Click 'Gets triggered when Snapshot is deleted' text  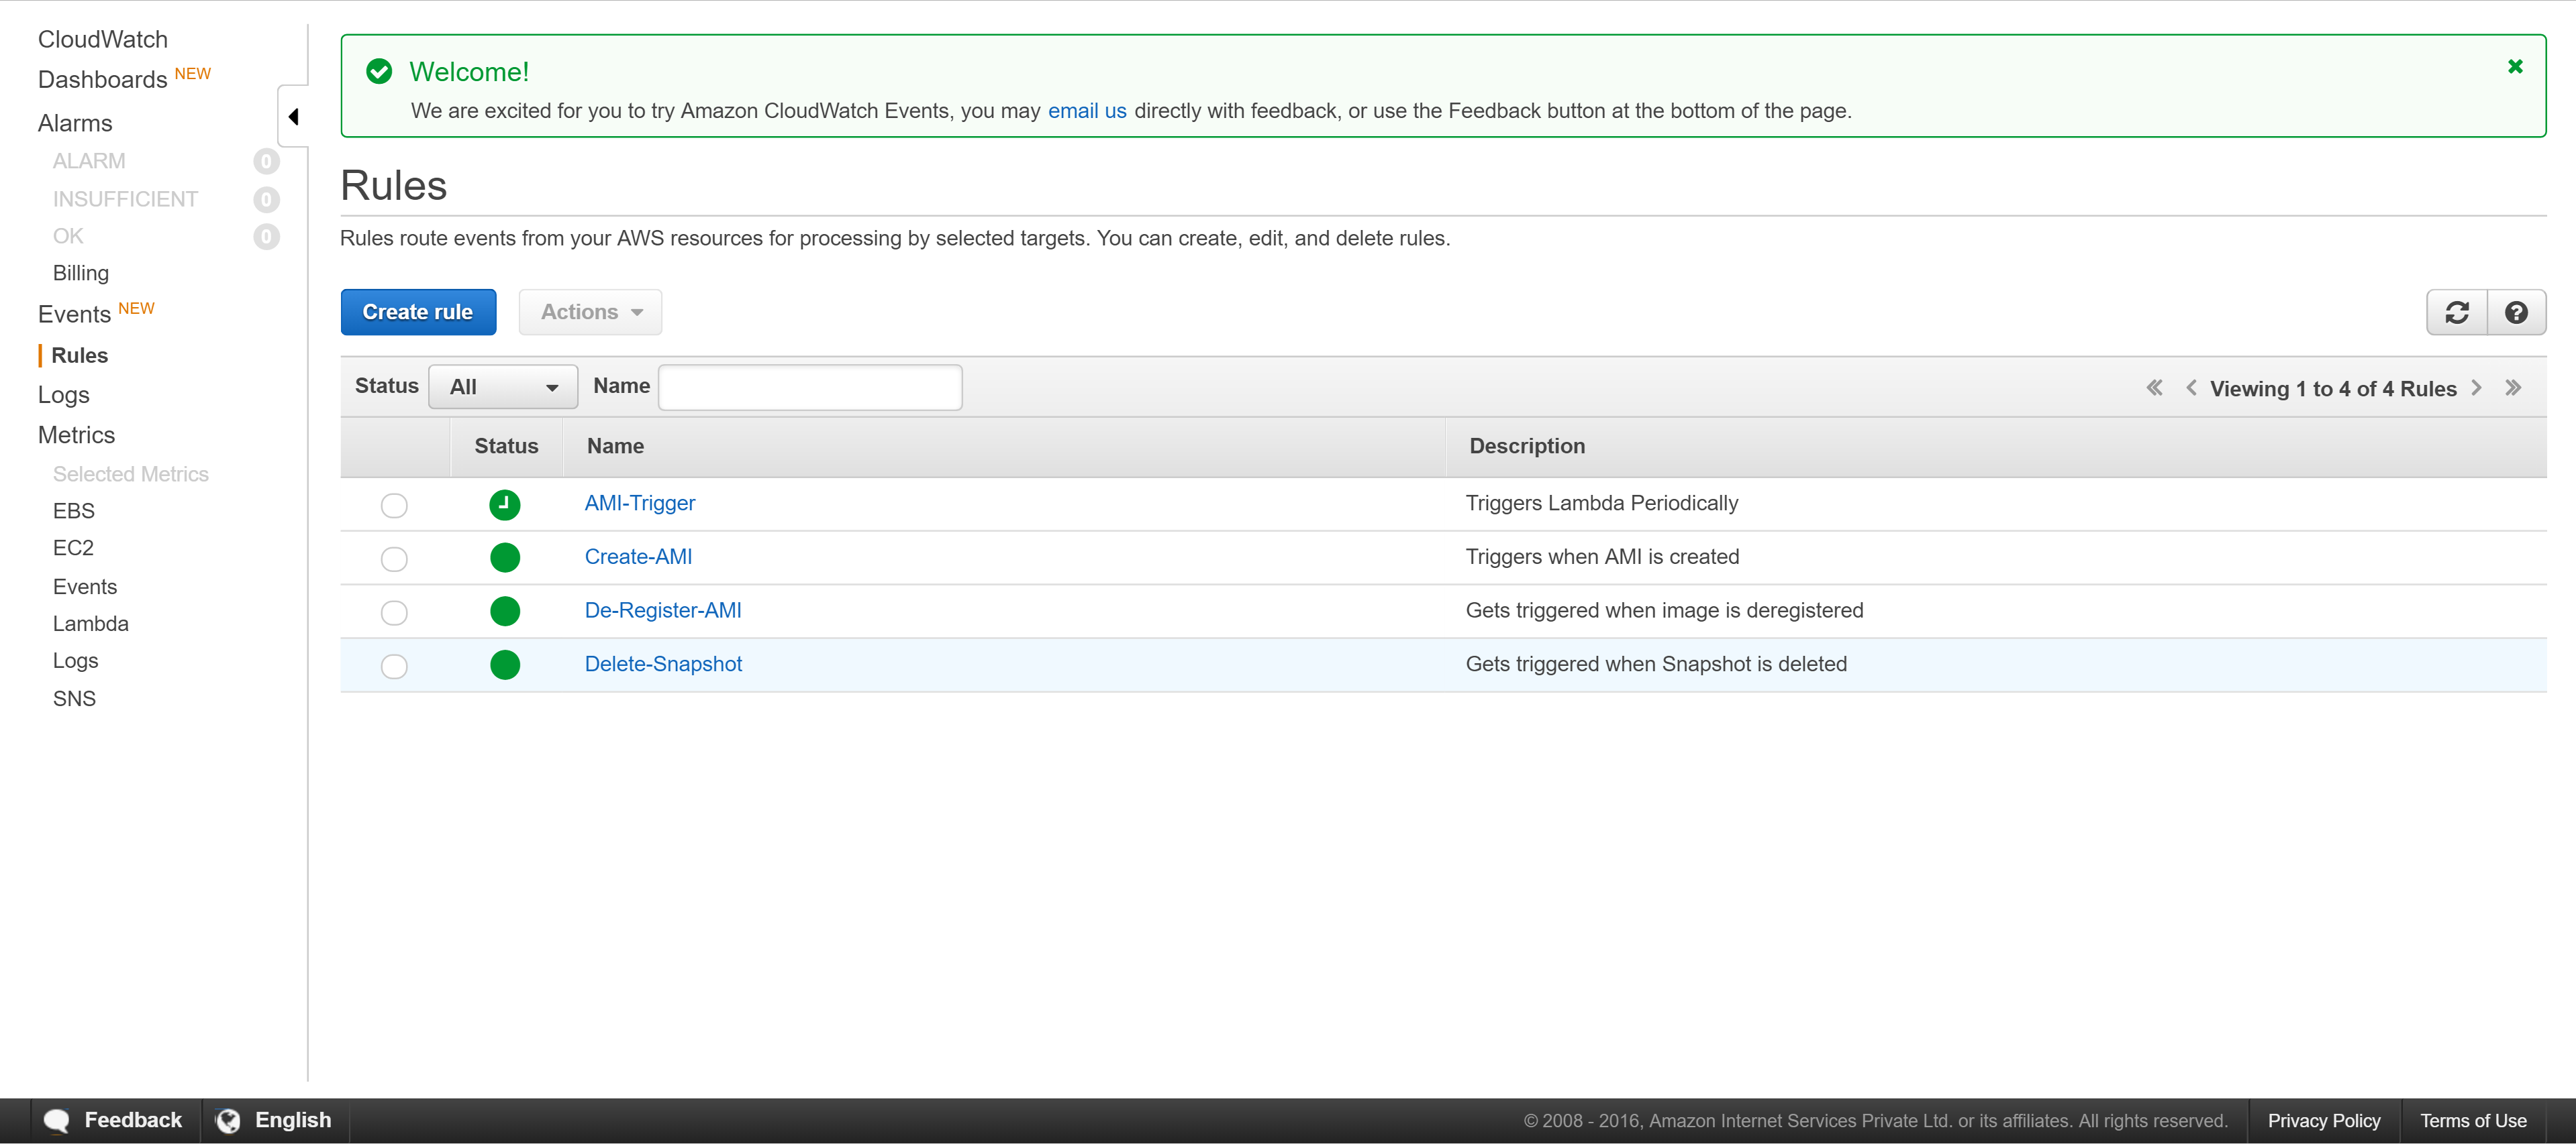(1656, 665)
